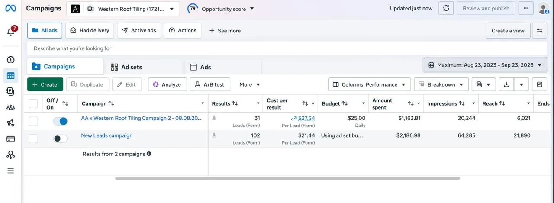Open Billing card icon in sidebar
Screen dimensions: 554x203
(11, 139)
